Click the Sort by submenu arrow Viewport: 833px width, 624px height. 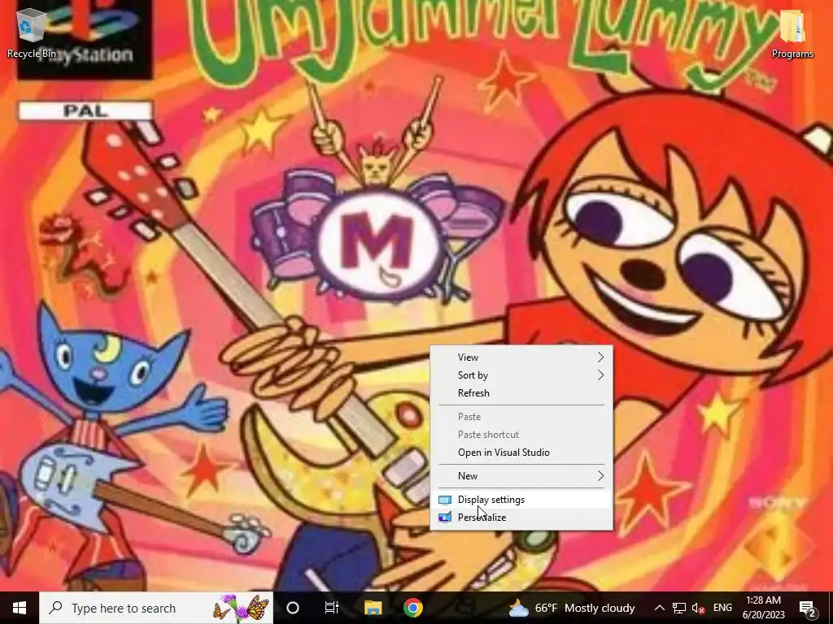pyautogui.click(x=601, y=375)
